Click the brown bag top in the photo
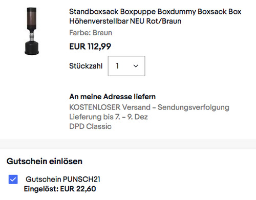The width and height of the screenshot is (256, 200). point(32,18)
